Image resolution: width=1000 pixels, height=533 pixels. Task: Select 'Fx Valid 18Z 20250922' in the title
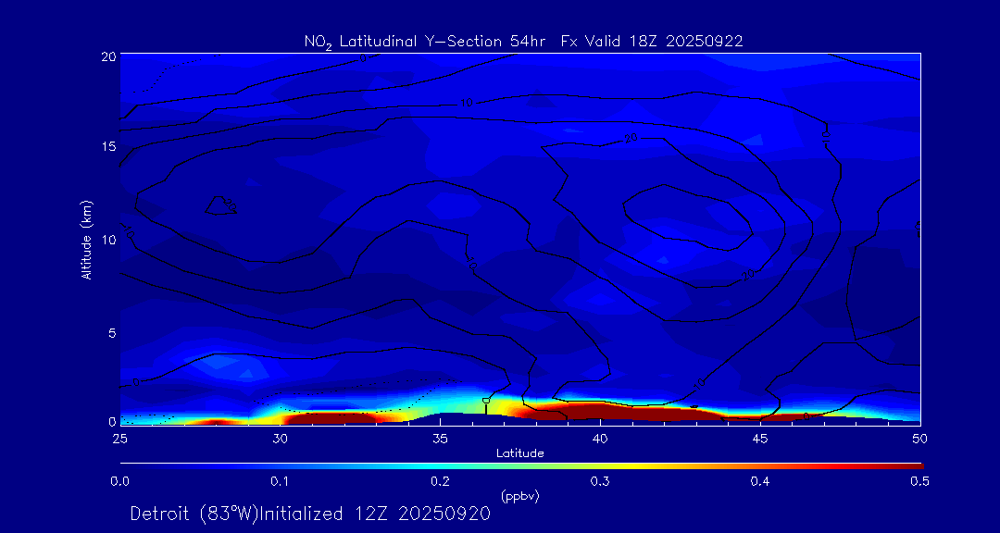point(652,42)
